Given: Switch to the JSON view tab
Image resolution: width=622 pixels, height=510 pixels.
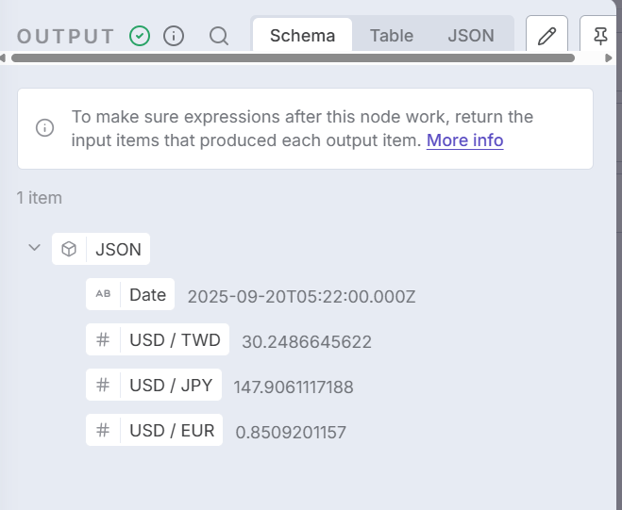Looking at the screenshot, I should click(x=471, y=36).
